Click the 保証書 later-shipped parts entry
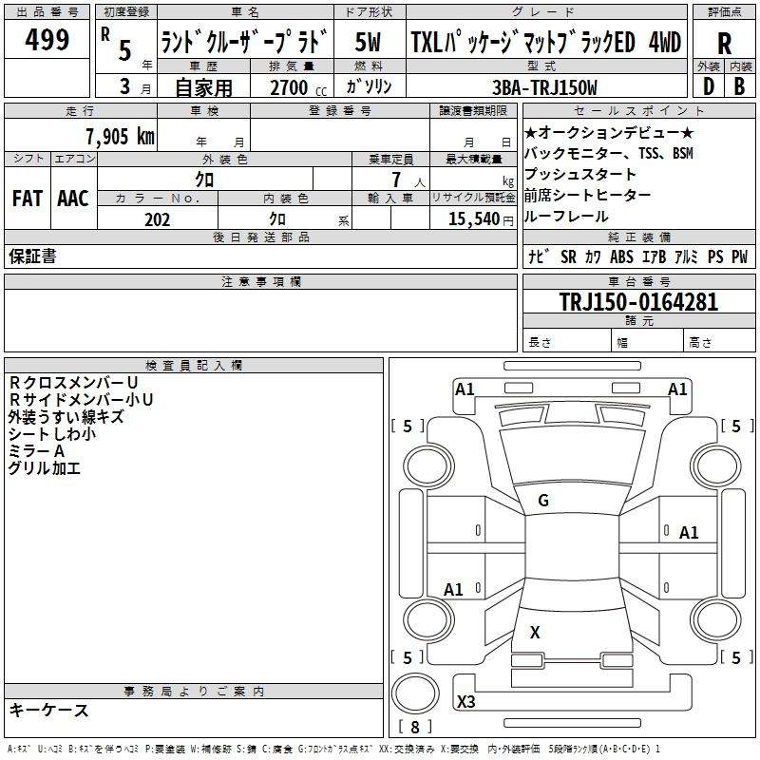This screenshot has height=760, width=760. coord(32,256)
